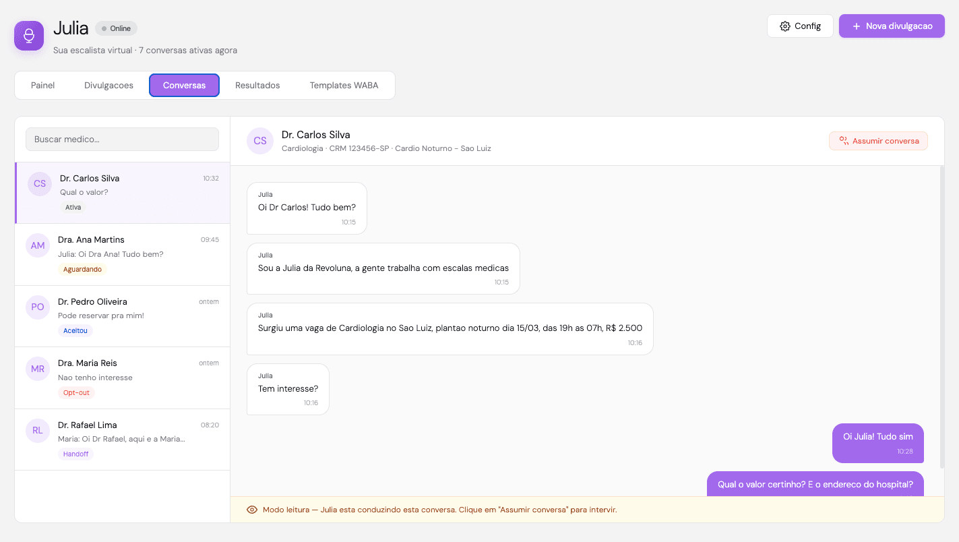Click the plus icon on Nova divulgacao
Image resolution: width=959 pixels, height=542 pixels.
[x=856, y=26]
